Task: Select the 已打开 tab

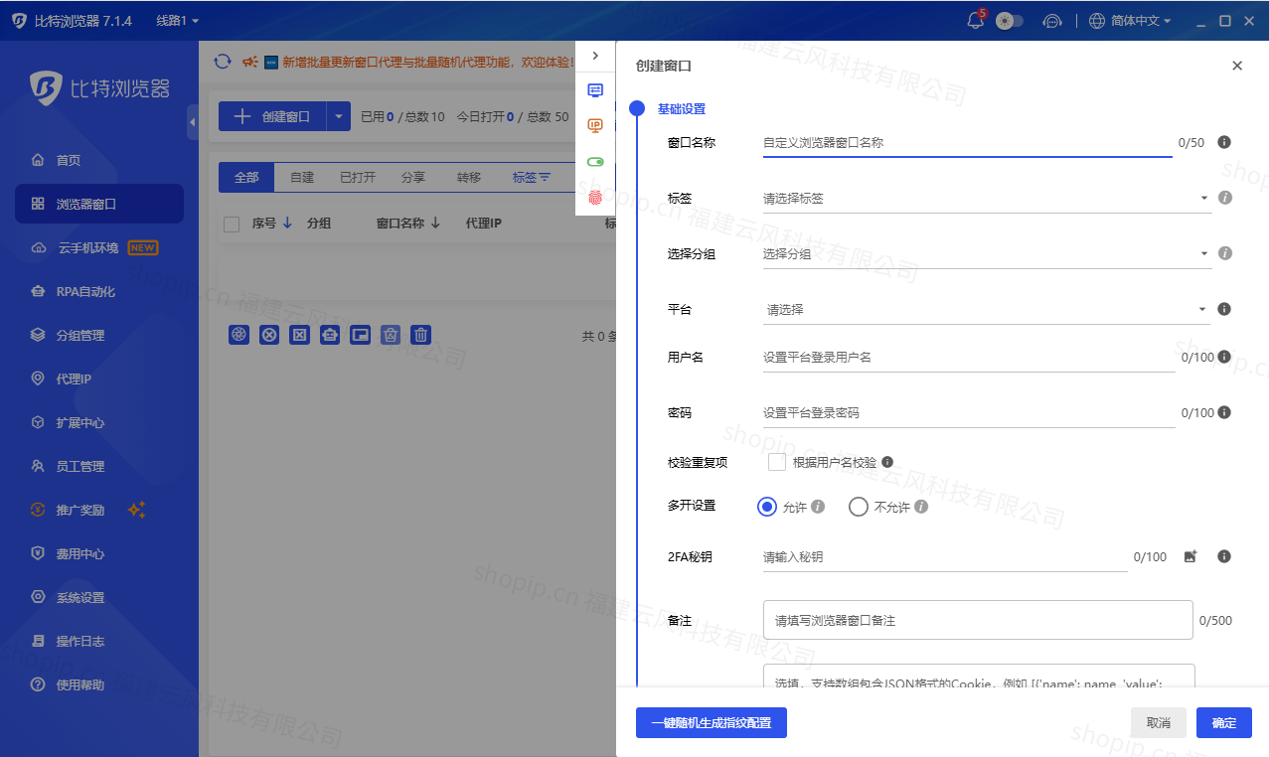Action: (358, 177)
